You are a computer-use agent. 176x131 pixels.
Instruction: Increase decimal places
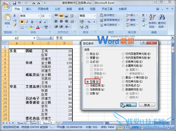point(81,27)
